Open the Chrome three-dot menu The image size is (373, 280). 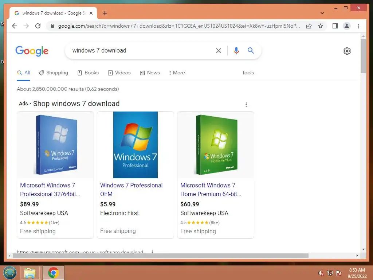point(358,26)
